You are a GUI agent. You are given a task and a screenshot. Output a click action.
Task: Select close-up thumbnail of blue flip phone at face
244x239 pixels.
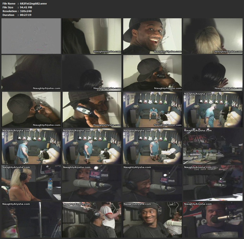tap(92, 109)
